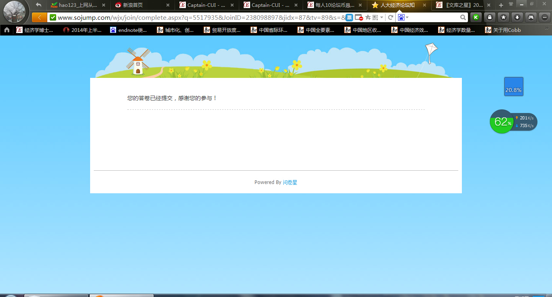
Task: Open the endnote使 bookmark
Action: point(129,30)
